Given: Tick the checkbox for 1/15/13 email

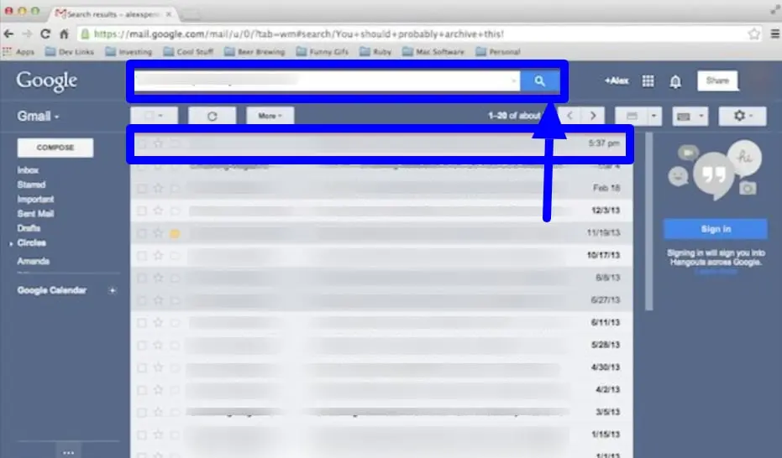Looking at the screenshot, I should (142, 435).
